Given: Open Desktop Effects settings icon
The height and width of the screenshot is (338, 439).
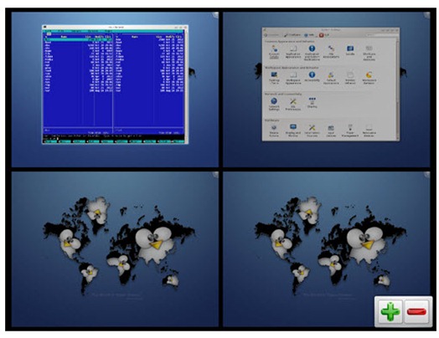Looking at the screenshot, I should coord(274,78).
